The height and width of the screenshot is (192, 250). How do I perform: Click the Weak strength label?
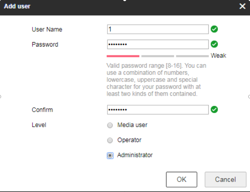(218, 56)
